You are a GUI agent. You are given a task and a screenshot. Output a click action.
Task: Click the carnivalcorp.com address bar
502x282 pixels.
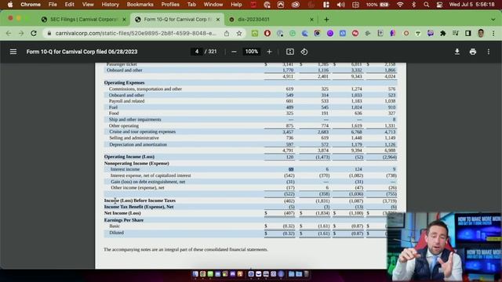coord(136,33)
